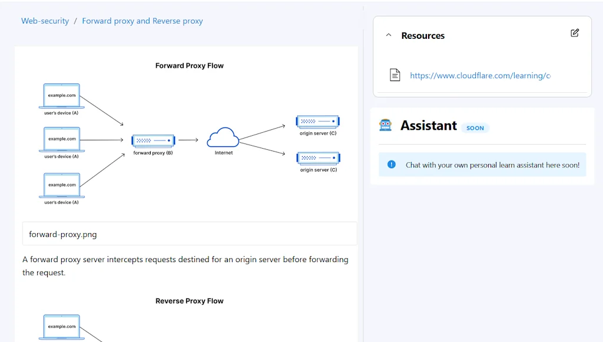Screen dimensions: 603x342
Task: Open the Cloudflare learning resource link
Action: [480, 75]
